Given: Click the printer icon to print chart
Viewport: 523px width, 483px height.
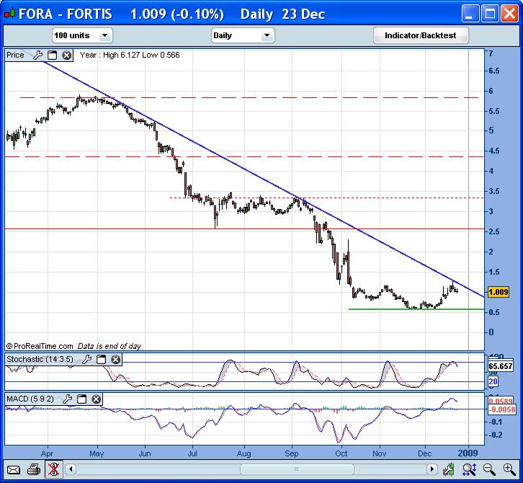Looking at the screenshot, I should click(x=34, y=469).
